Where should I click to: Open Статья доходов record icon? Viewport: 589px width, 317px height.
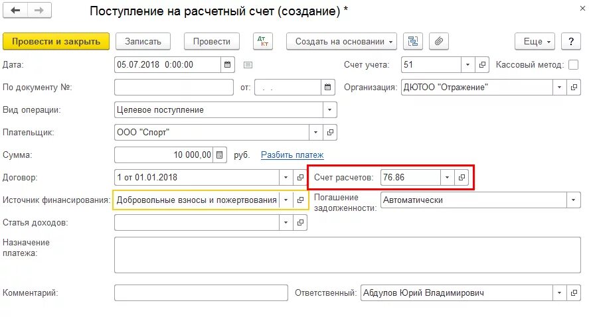[x=300, y=222]
